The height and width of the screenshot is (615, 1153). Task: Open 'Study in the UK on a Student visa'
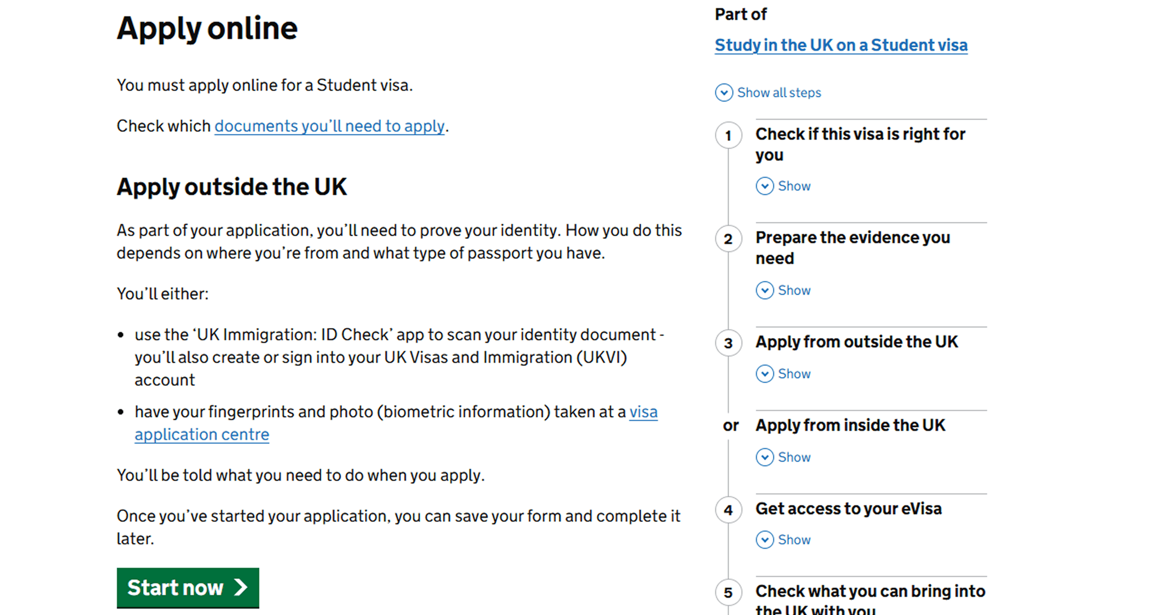coord(841,45)
